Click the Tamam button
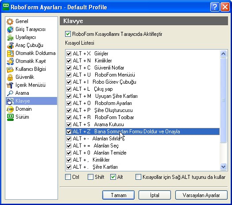232x205 pixels. coord(119,195)
